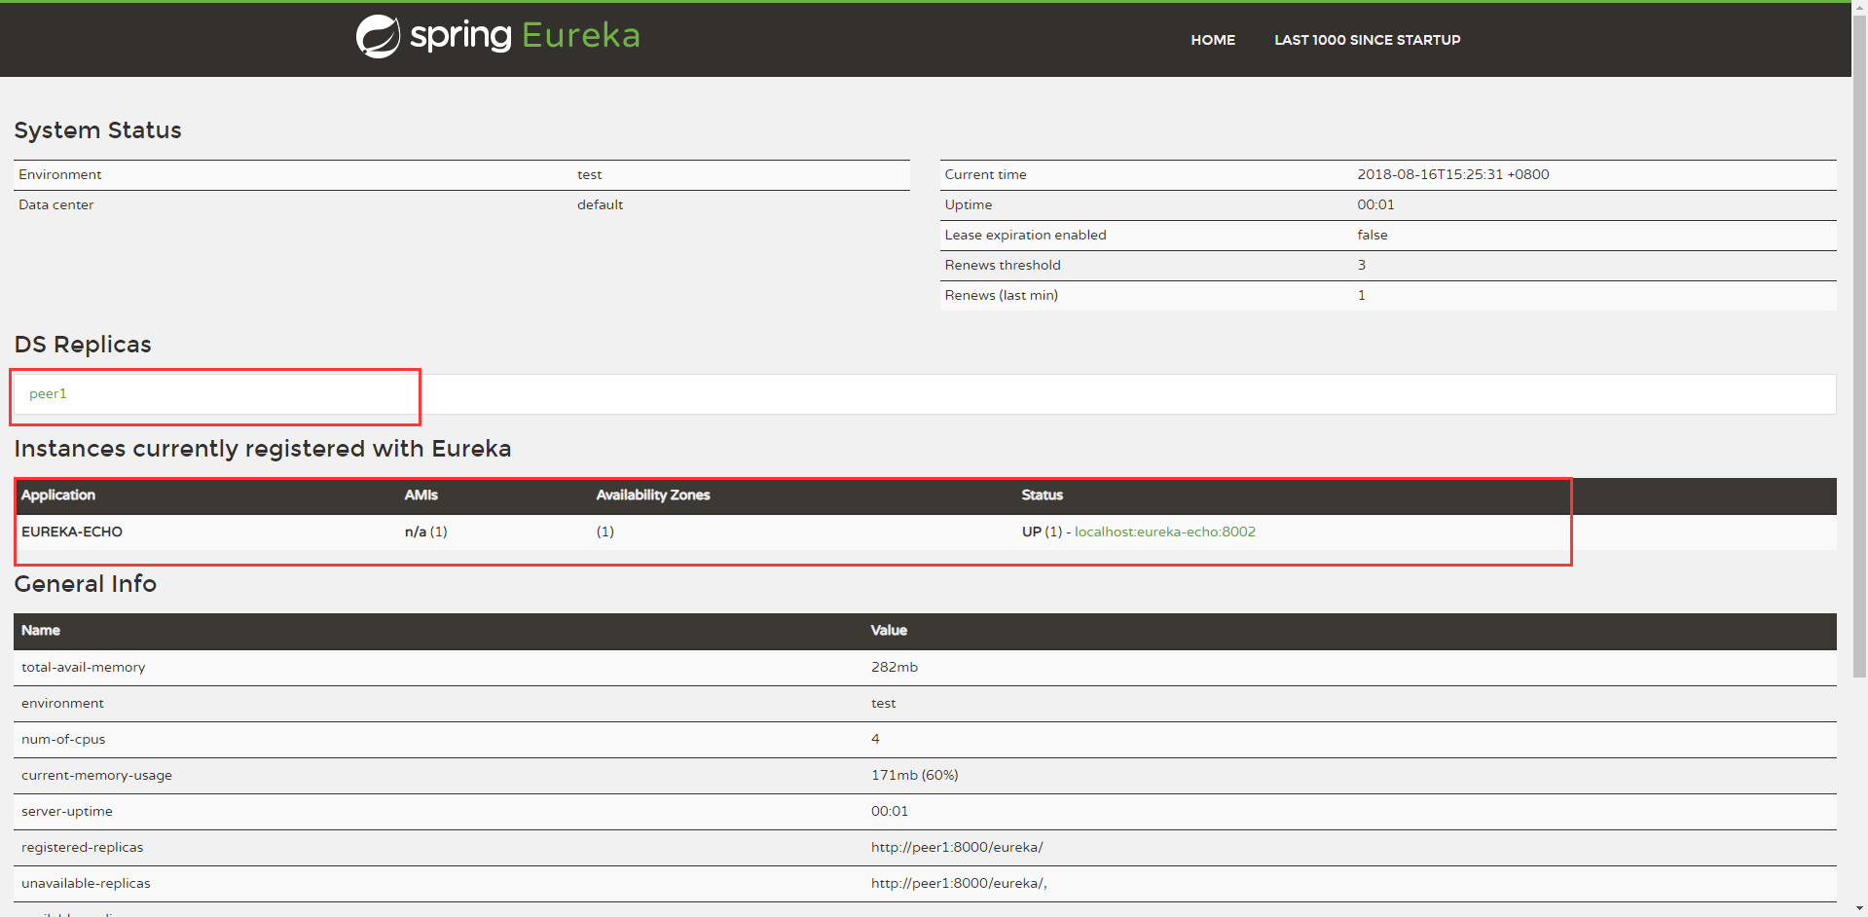This screenshot has width=1868, height=917.
Task: Select the Lease expiration value false
Action: click(x=1373, y=235)
